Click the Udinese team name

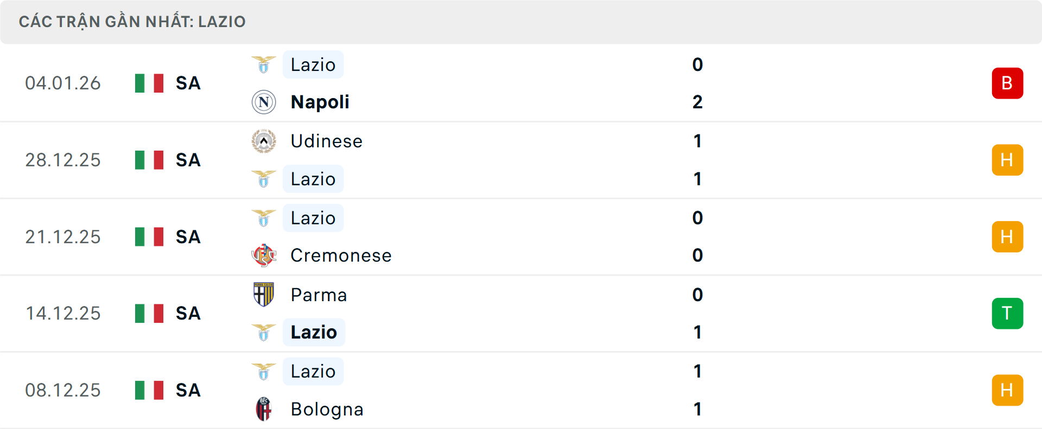(x=326, y=141)
